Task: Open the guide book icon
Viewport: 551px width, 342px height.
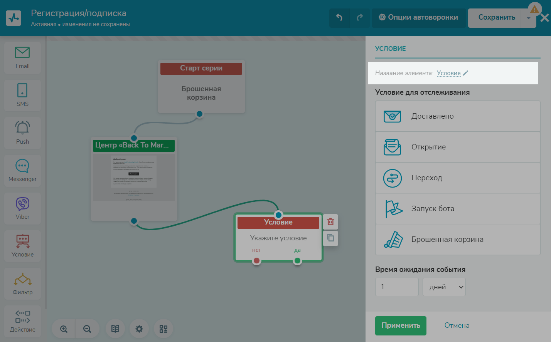Action: pos(115,329)
